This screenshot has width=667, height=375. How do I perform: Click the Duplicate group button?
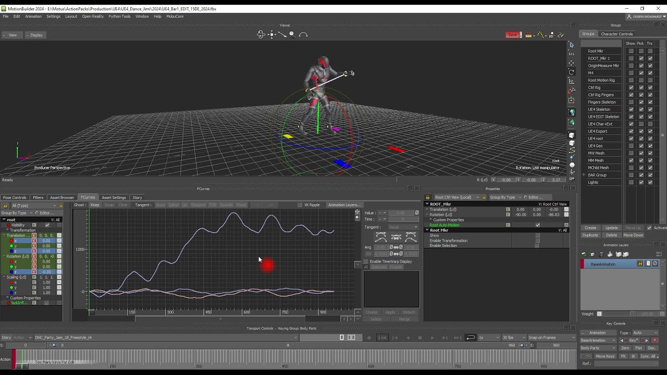(x=590, y=235)
